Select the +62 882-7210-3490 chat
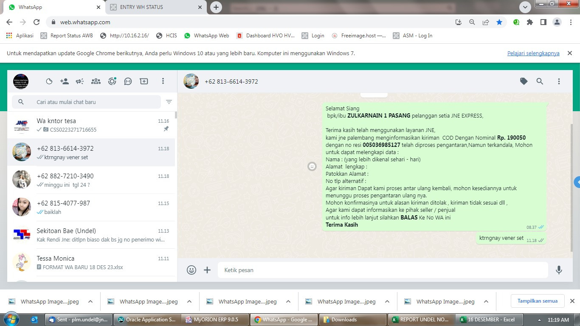Image resolution: width=580 pixels, height=326 pixels. (91, 180)
